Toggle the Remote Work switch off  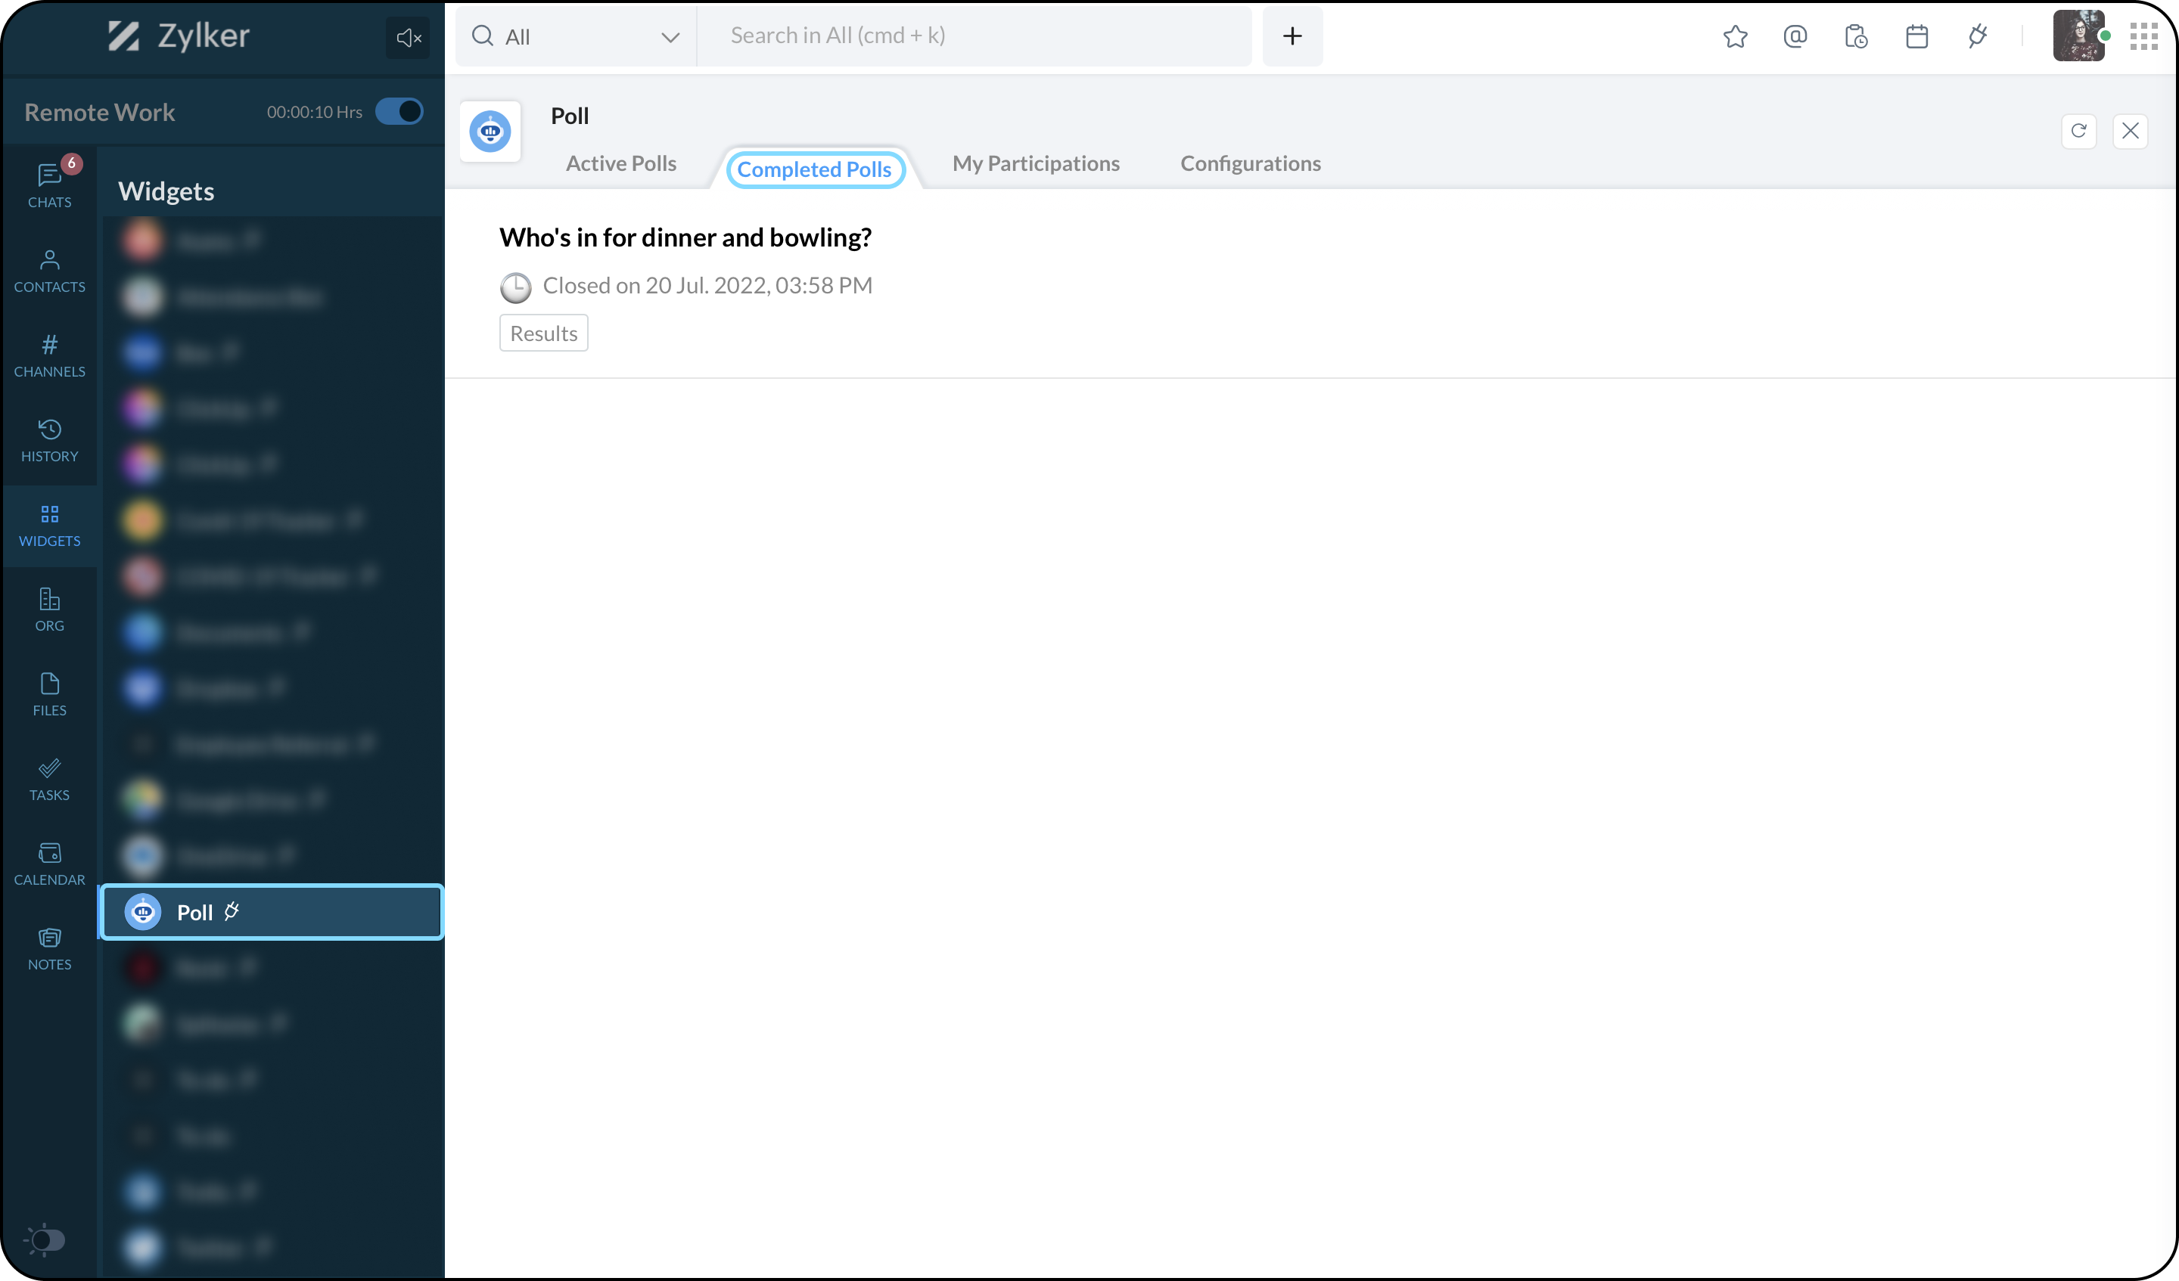[399, 111]
